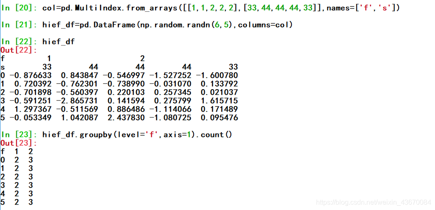Click the In [20]: prompt
435x210 pixels.
click(19, 8)
